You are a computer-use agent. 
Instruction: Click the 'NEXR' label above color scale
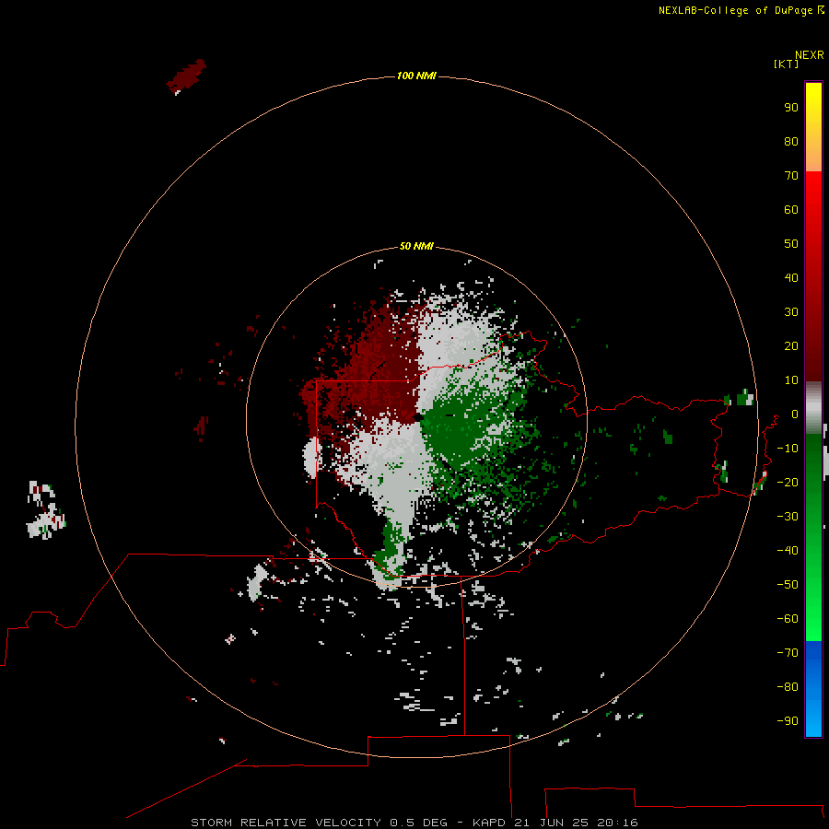[x=809, y=55]
